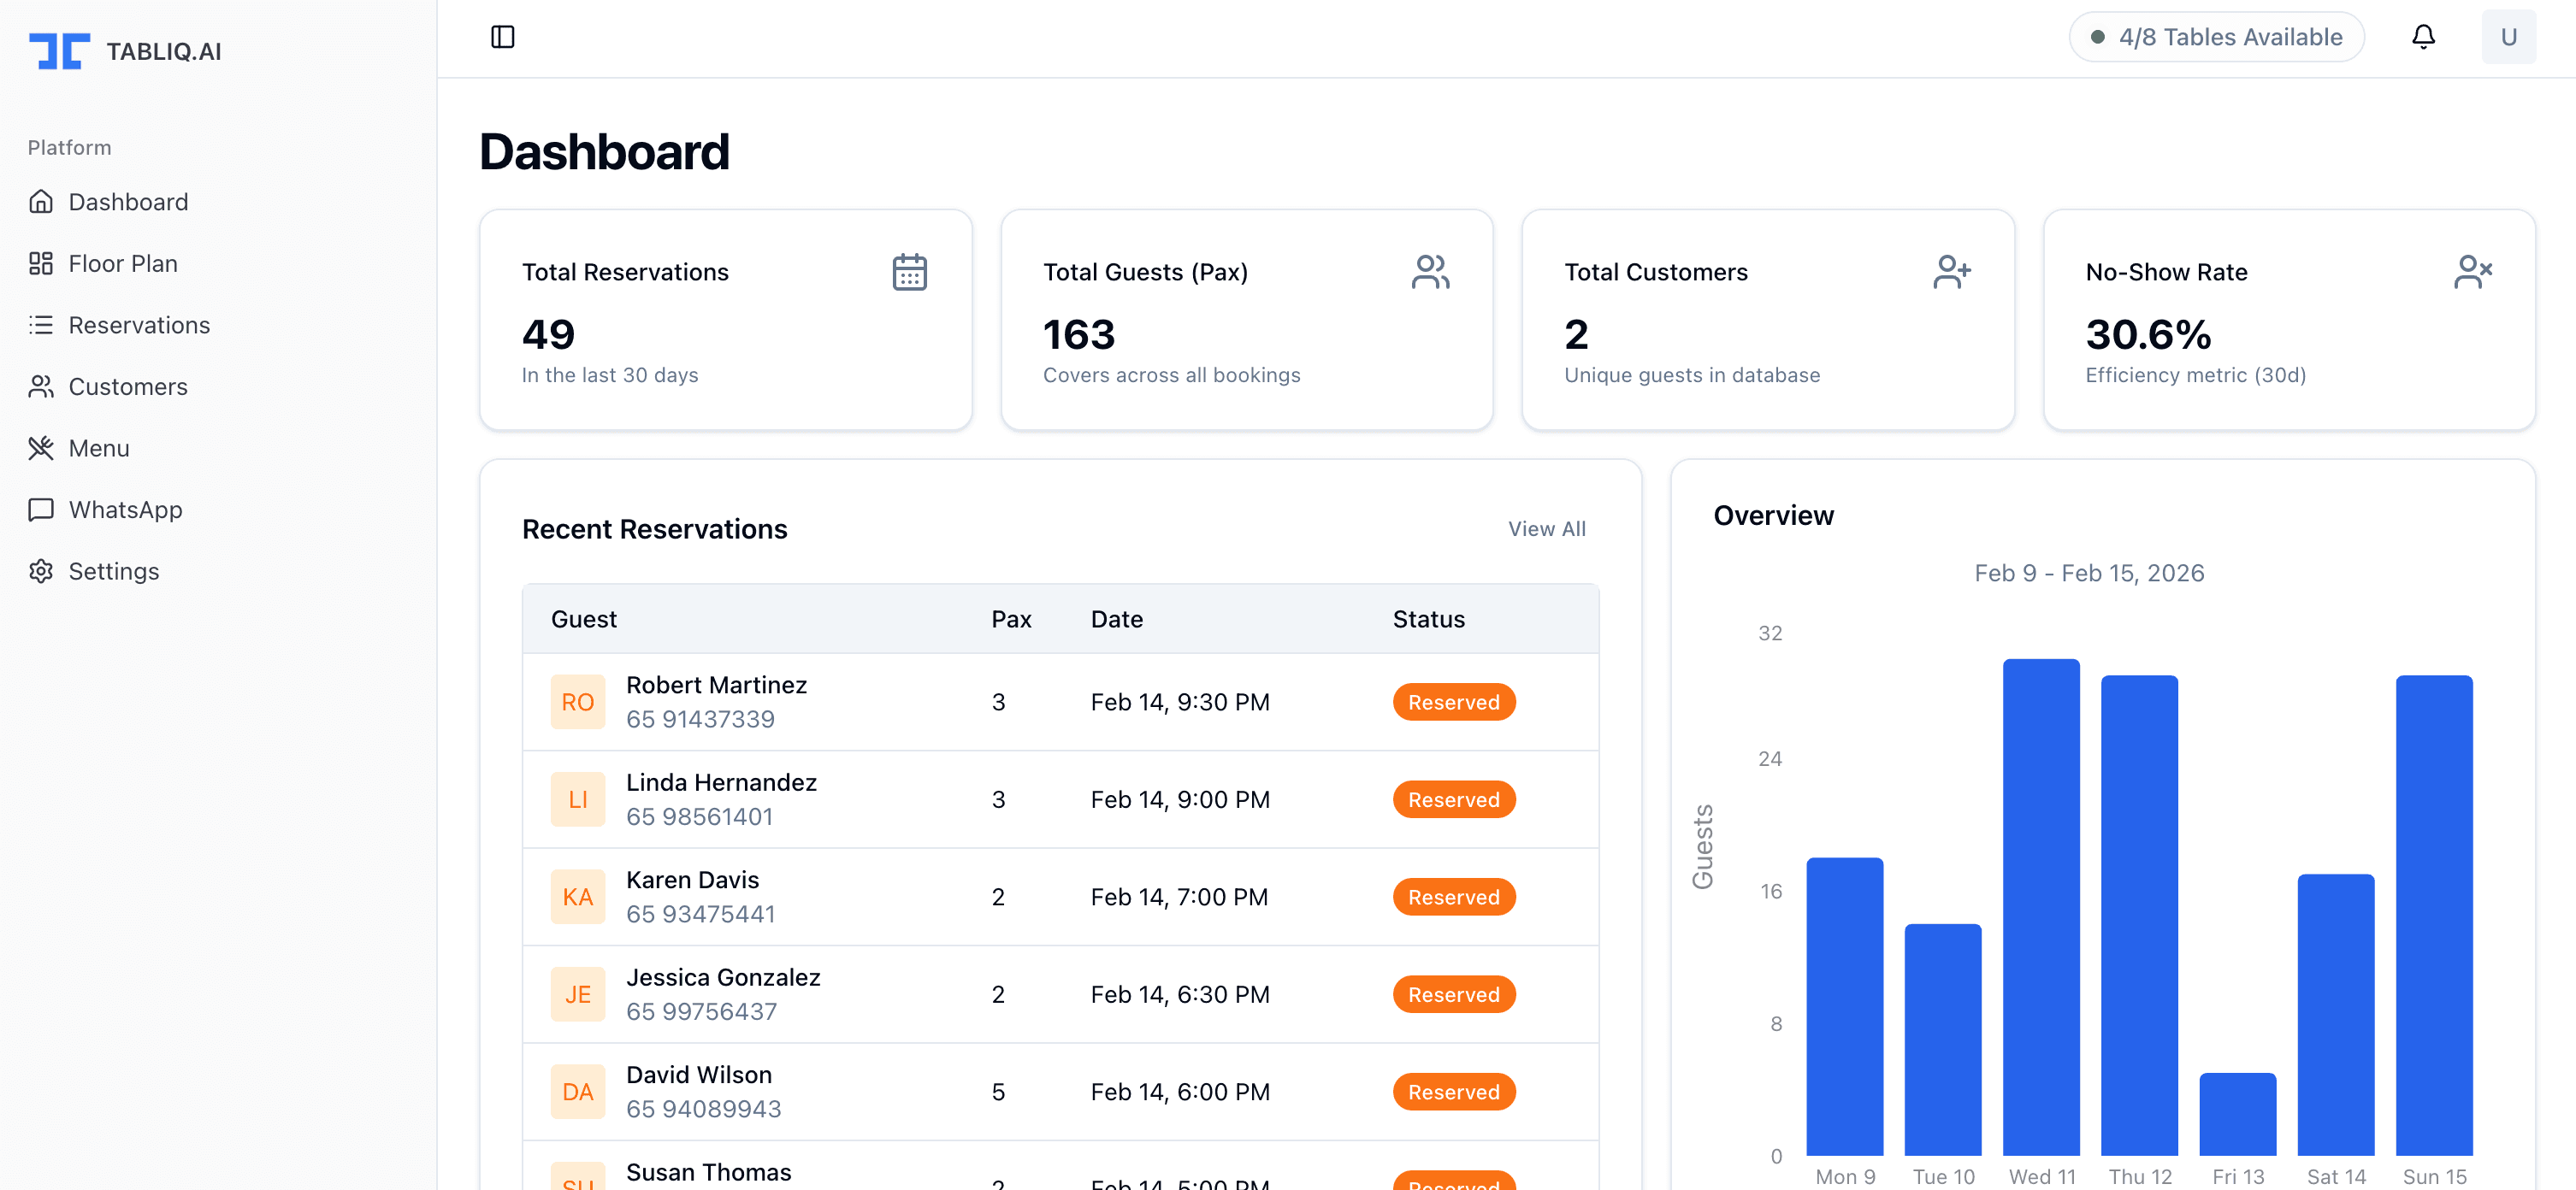Open the Customers people icon
Viewport: 2576px width, 1190px height.
coord(42,386)
